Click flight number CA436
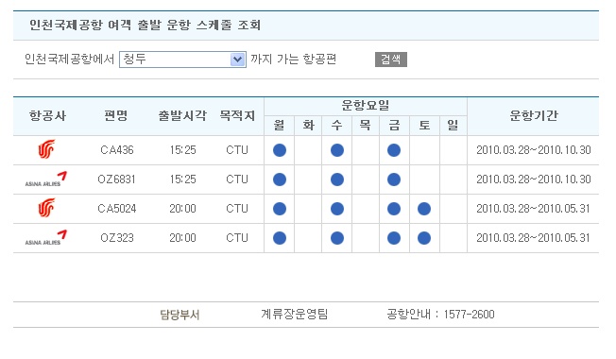This screenshot has width=616, height=359. (x=116, y=150)
